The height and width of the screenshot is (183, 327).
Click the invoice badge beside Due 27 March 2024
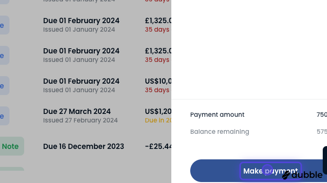coord(5,116)
